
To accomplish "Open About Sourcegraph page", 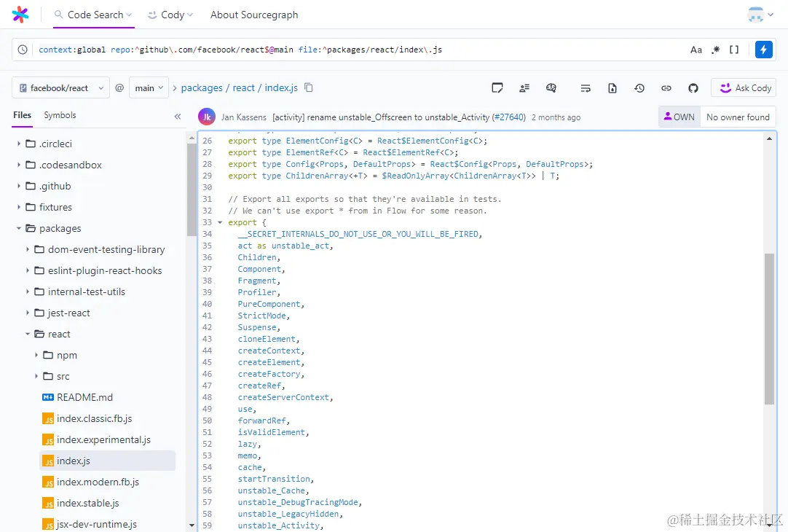I will [254, 15].
